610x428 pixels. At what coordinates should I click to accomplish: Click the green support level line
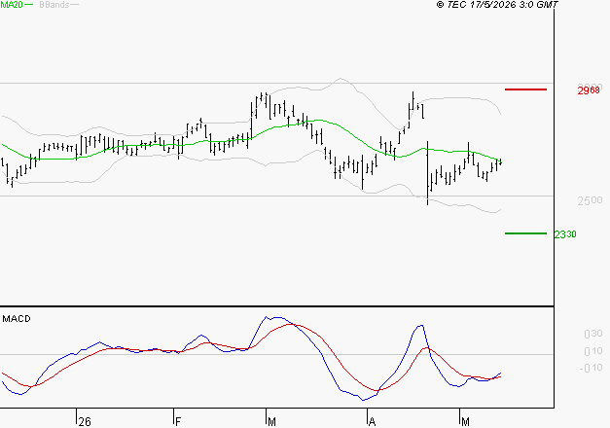coord(525,233)
